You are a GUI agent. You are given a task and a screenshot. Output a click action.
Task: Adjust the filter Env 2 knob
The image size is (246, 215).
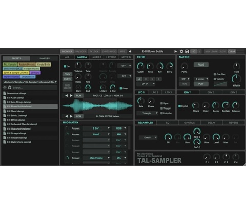170,66
